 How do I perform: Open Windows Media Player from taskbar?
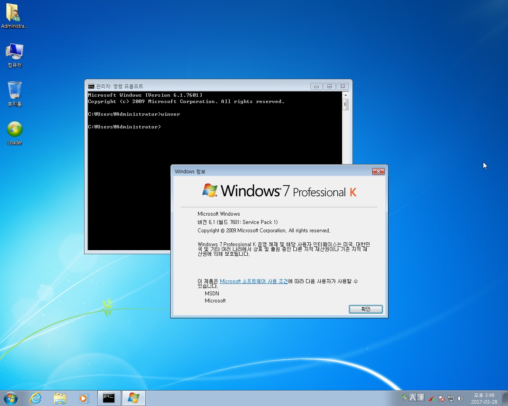pyautogui.click(x=84, y=398)
